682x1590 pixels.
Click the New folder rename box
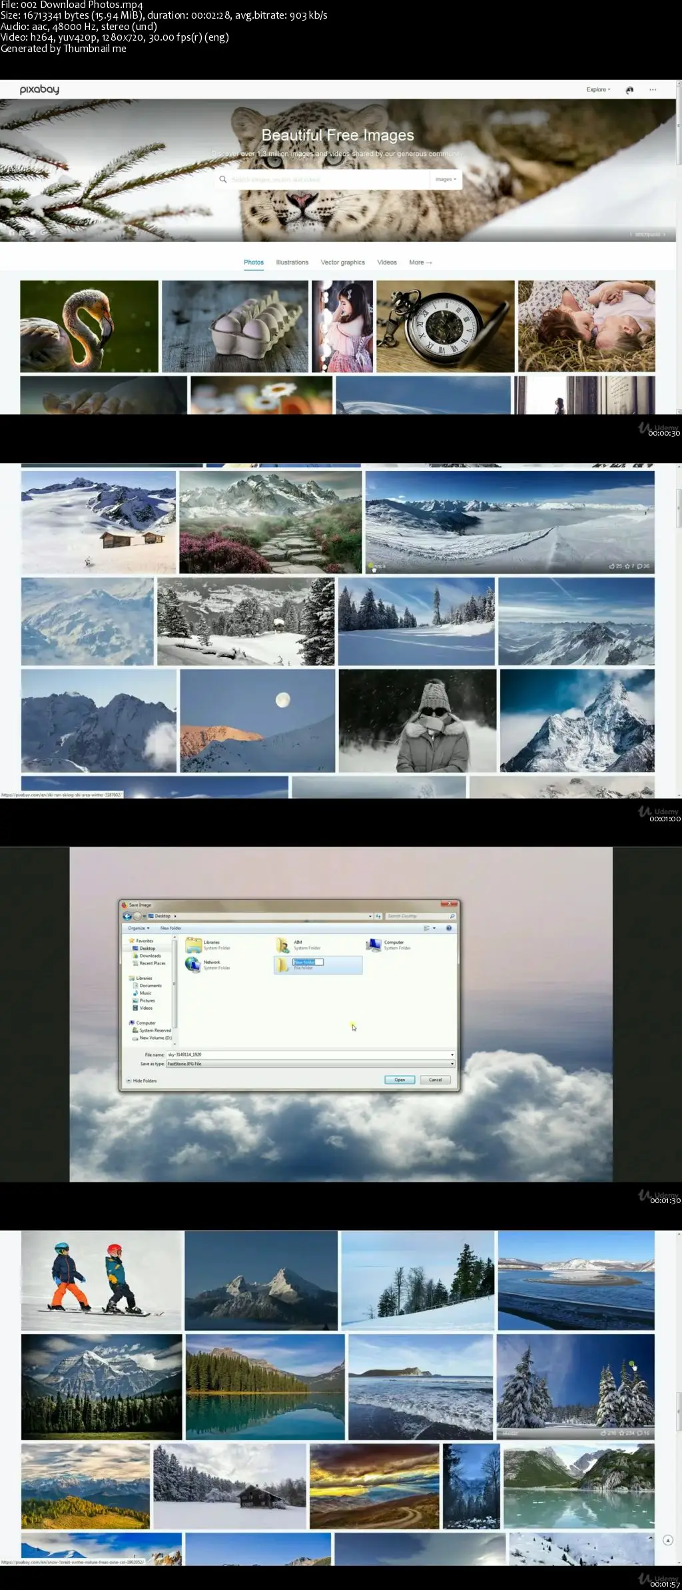(x=308, y=962)
